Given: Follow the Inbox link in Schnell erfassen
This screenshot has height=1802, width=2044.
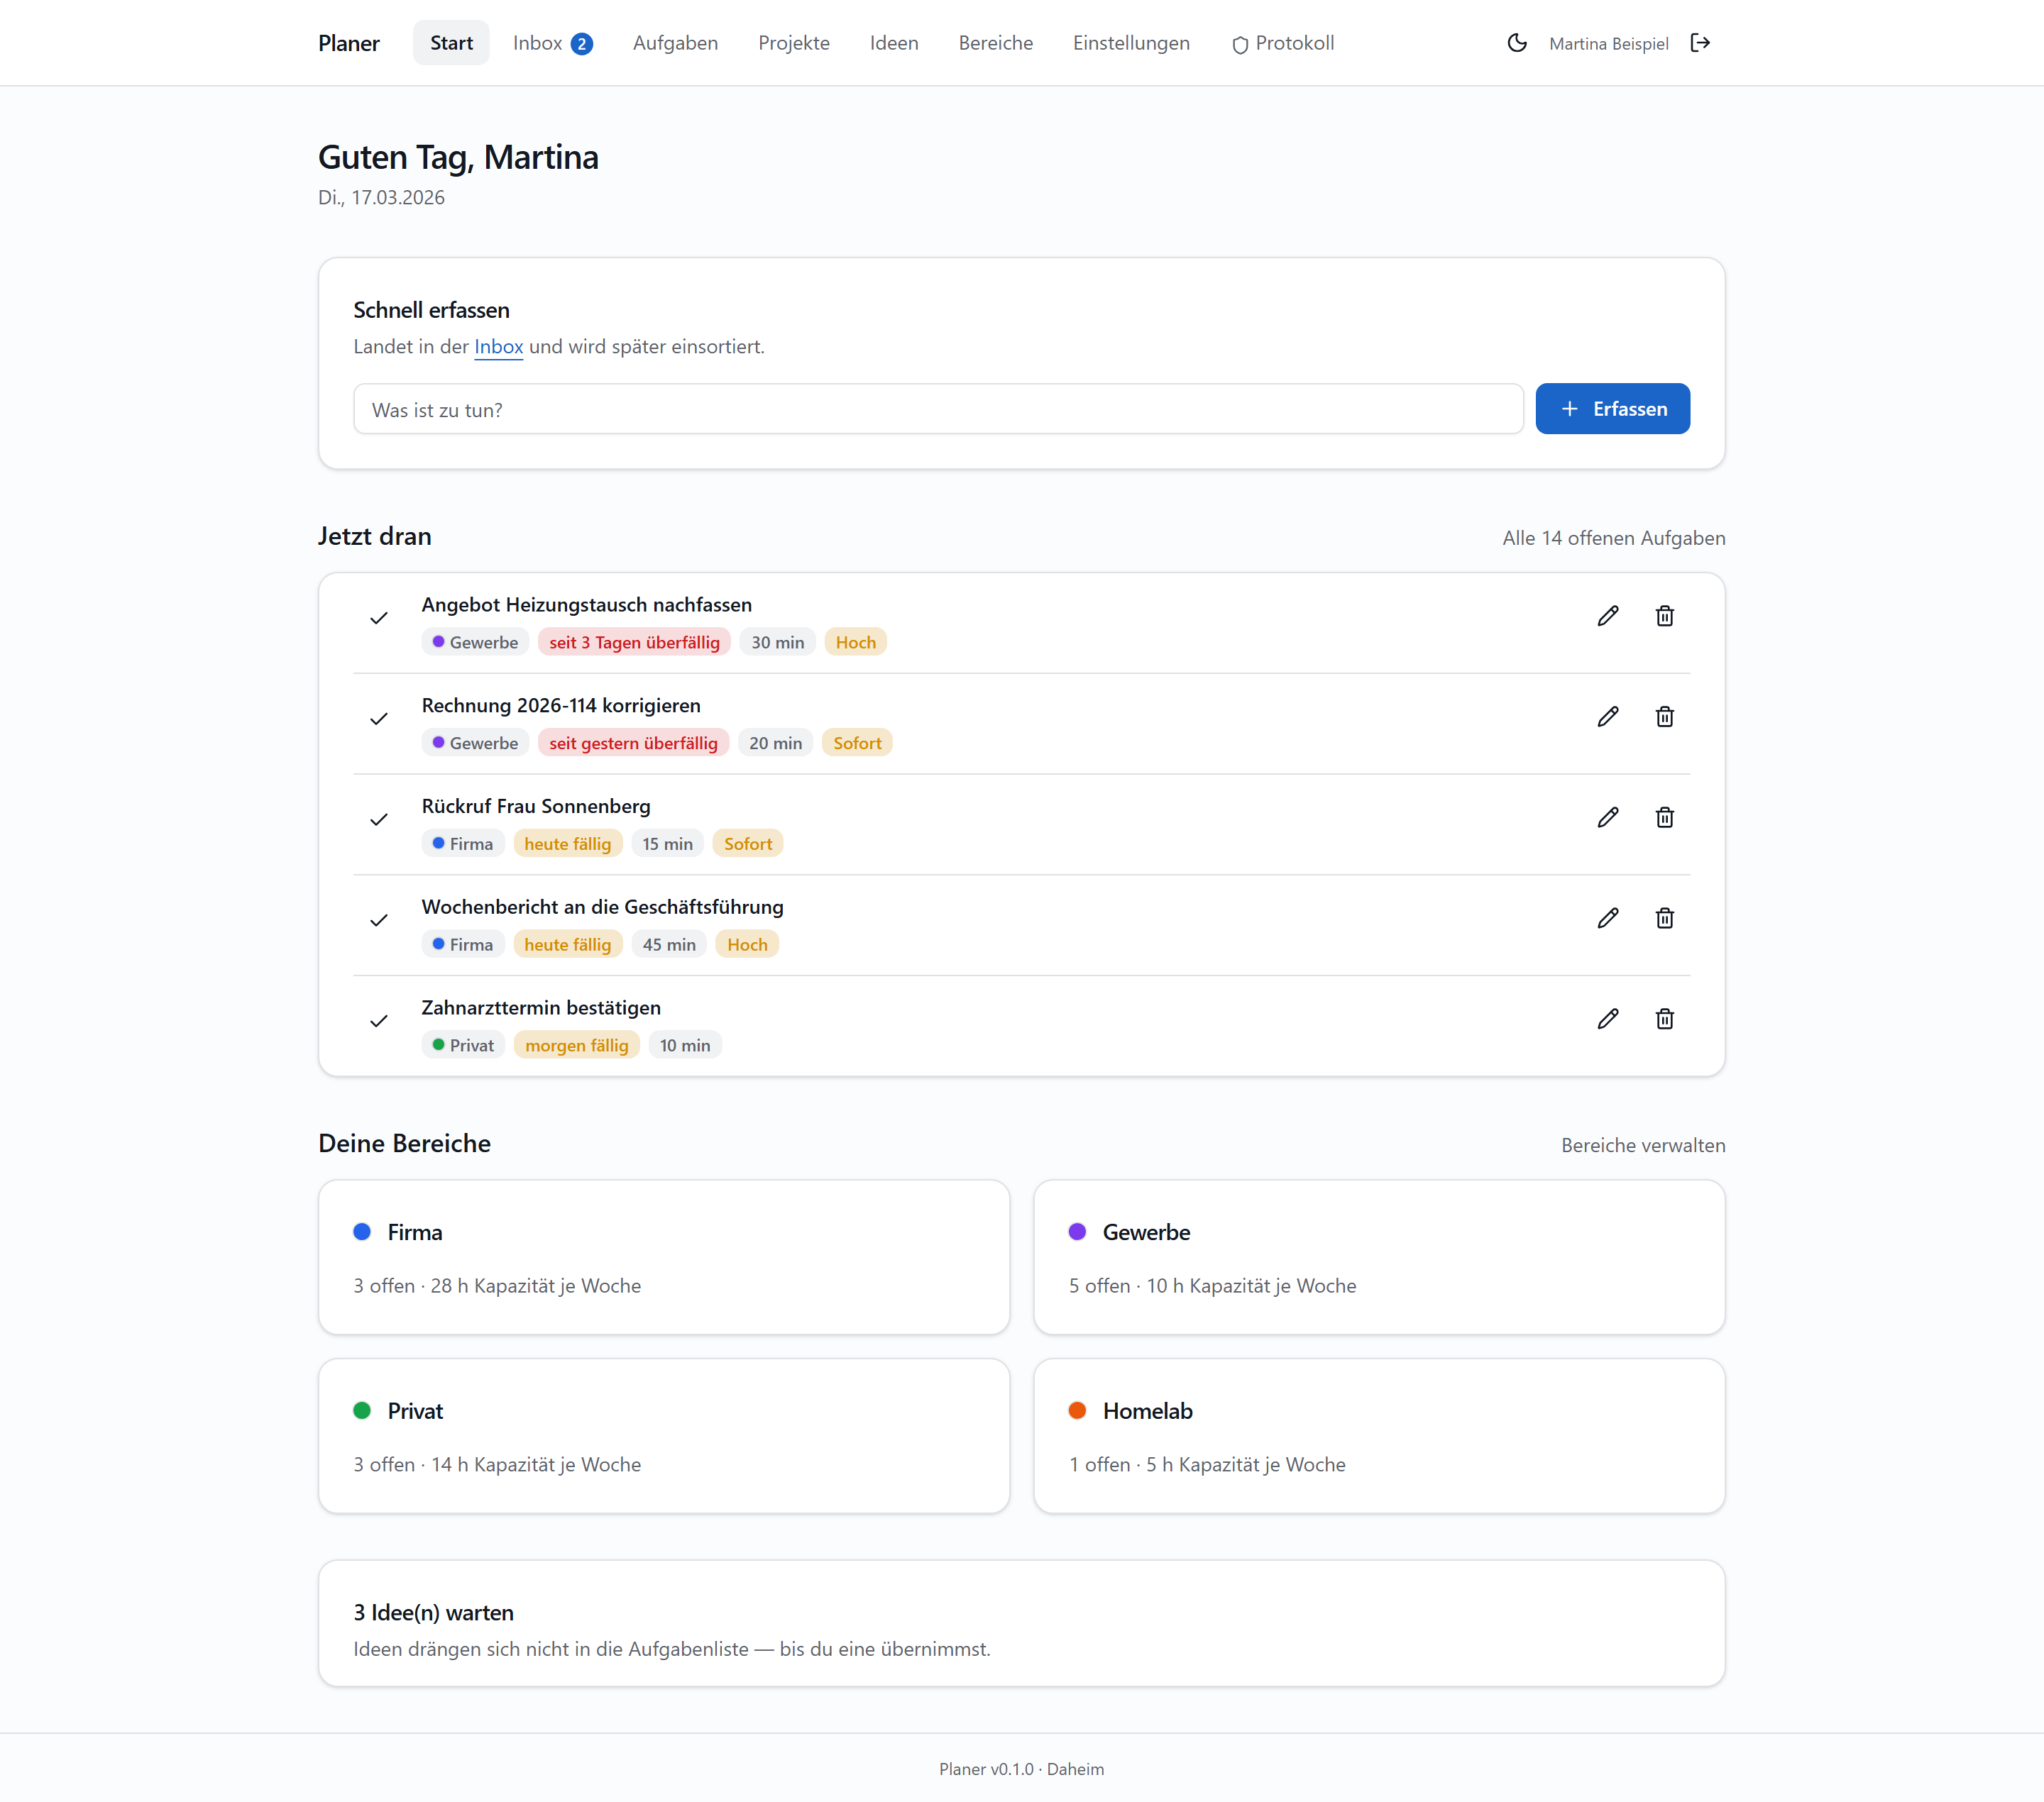Looking at the screenshot, I should pyautogui.click(x=498, y=347).
